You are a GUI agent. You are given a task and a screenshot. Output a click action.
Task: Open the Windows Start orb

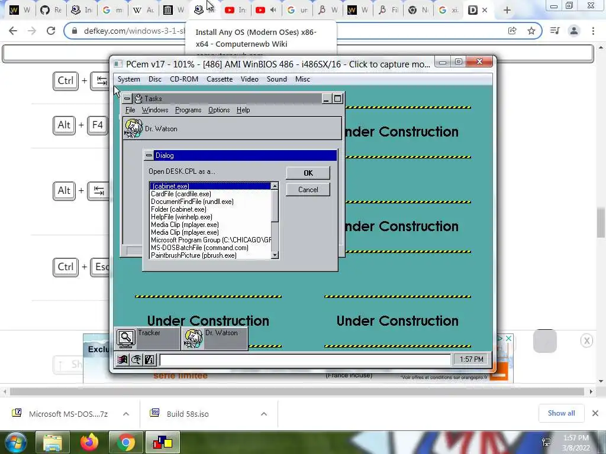pyautogui.click(x=16, y=442)
